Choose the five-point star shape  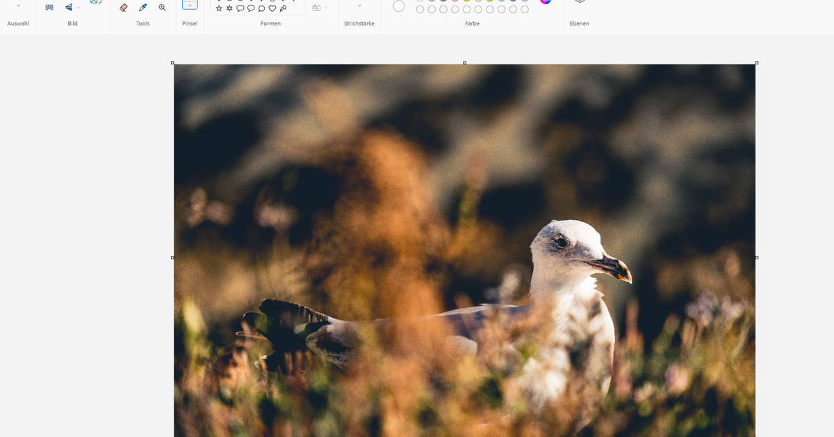click(219, 8)
